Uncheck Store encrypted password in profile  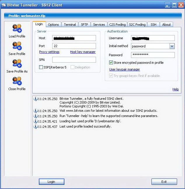111,63
